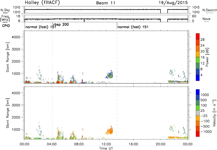Click the "N.Search" legend label
This screenshot has width=217, height=150.
point(210,10)
